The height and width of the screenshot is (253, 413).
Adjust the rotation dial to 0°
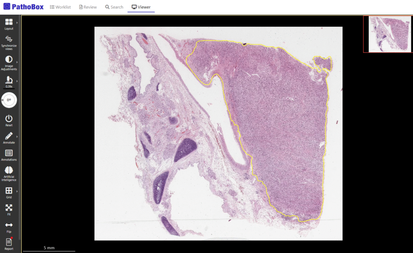pyautogui.click(x=9, y=100)
